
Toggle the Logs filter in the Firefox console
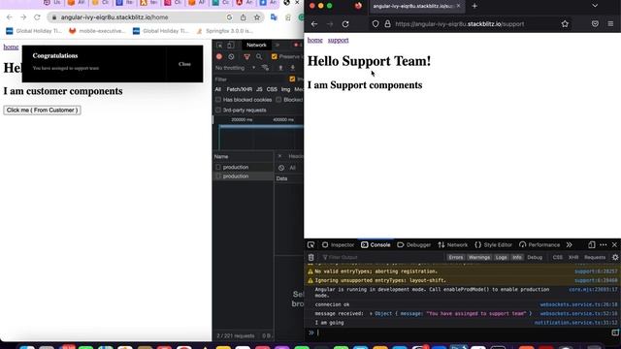(x=501, y=257)
